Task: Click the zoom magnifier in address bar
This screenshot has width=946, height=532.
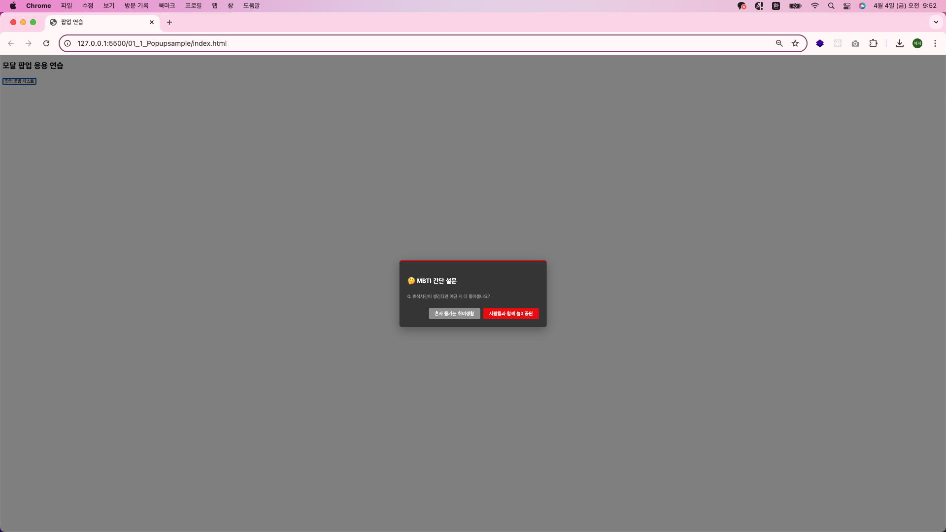Action: (779, 43)
